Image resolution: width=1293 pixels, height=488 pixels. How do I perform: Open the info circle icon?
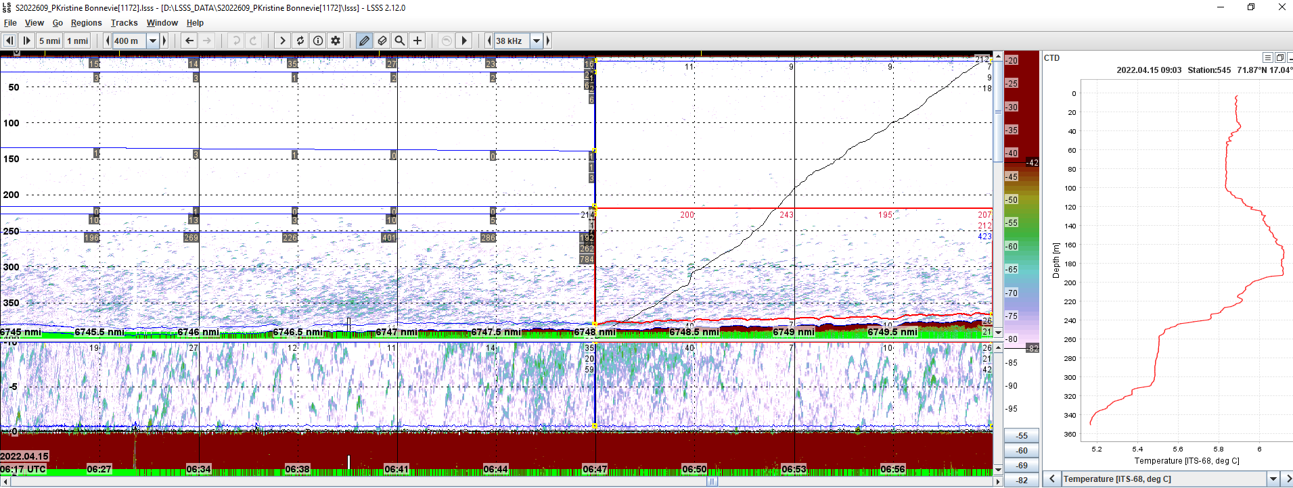coord(318,41)
